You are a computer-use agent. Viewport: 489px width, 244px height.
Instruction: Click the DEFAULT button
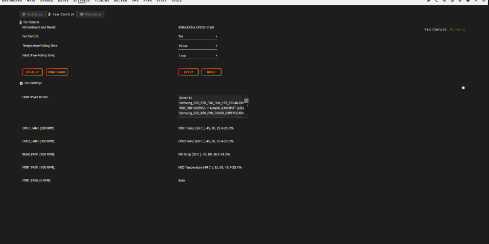32,72
